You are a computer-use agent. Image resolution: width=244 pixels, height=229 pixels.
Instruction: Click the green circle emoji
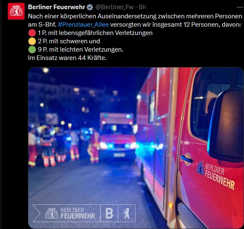32,50
